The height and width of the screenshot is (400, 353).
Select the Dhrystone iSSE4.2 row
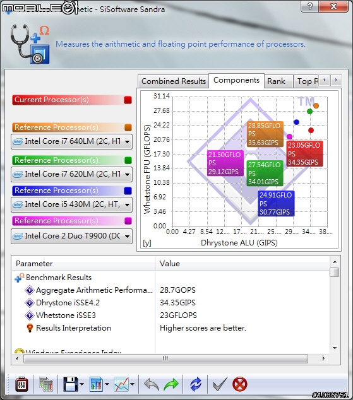(x=171, y=303)
